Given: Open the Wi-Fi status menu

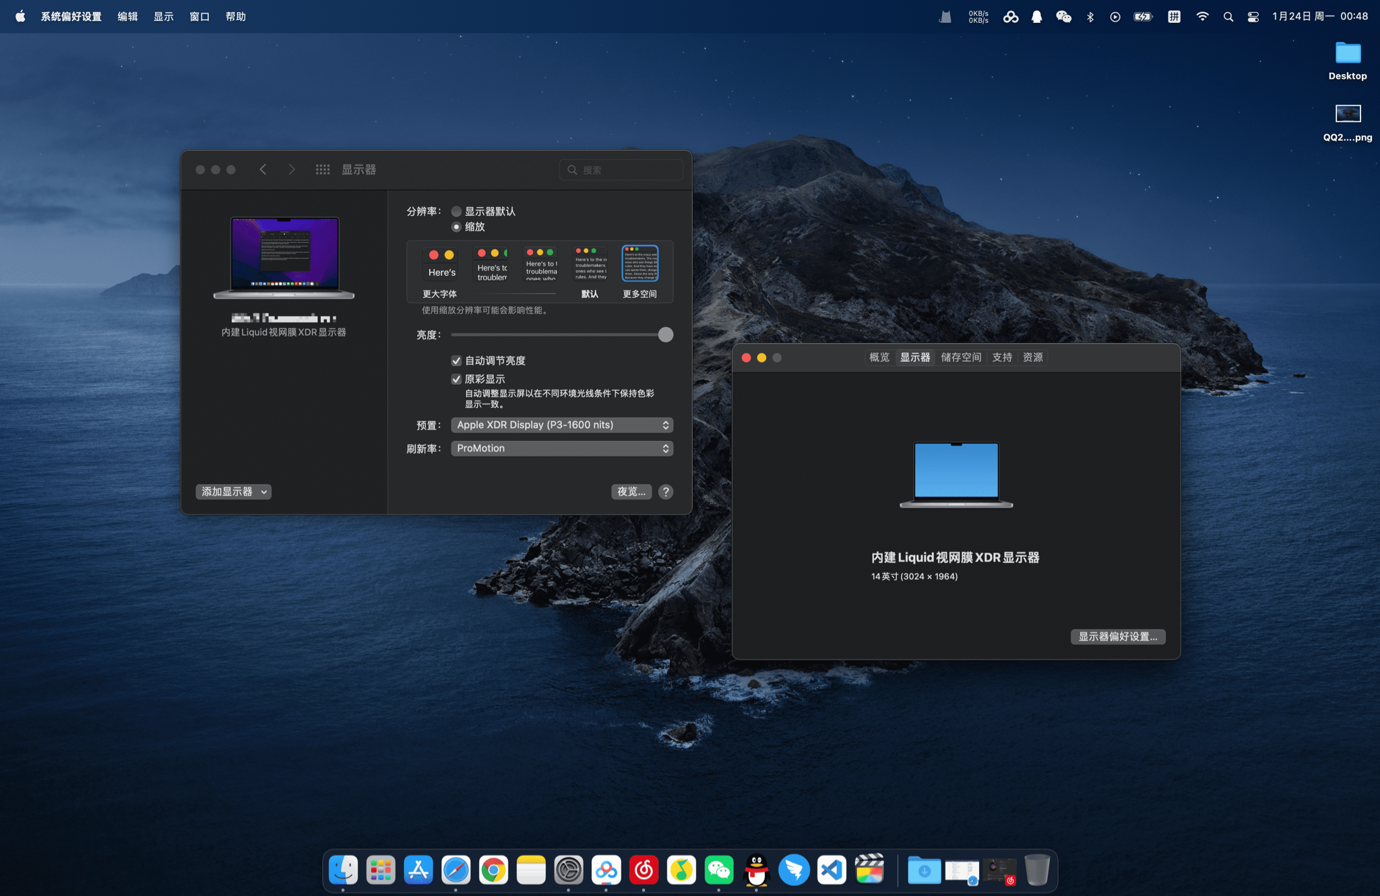Looking at the screenshot, I should pos(1202,17).
